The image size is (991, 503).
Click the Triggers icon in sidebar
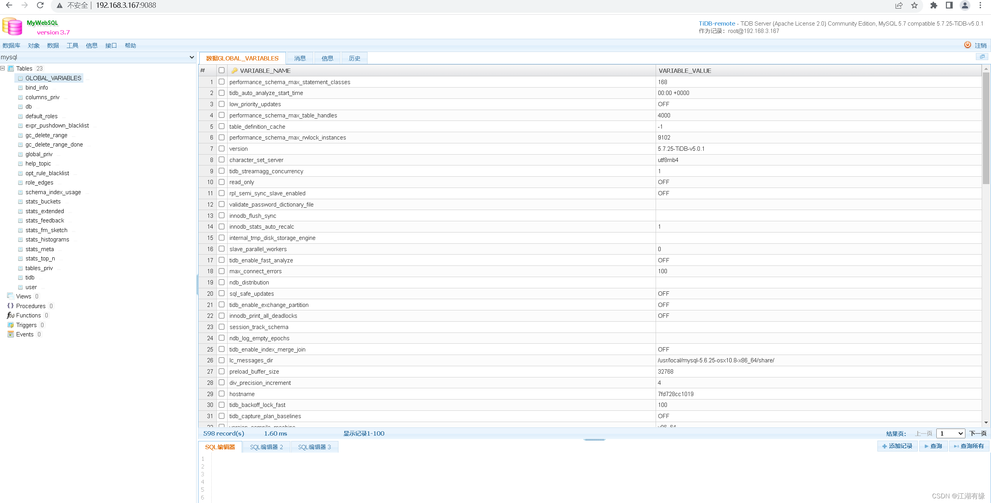click(10, 325)
